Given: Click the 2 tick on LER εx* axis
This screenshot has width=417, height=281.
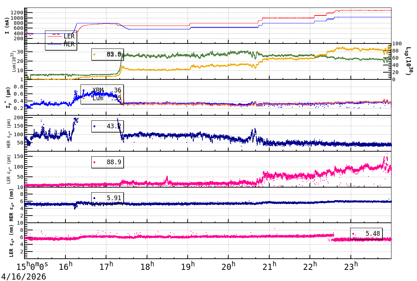Looking at the screenshot, I should [x=22, y=252].
